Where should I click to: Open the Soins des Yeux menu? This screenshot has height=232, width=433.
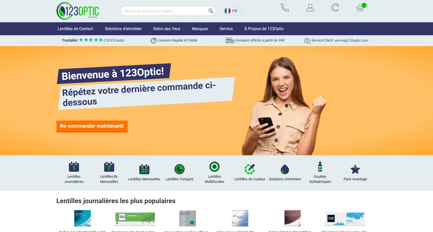167,29
